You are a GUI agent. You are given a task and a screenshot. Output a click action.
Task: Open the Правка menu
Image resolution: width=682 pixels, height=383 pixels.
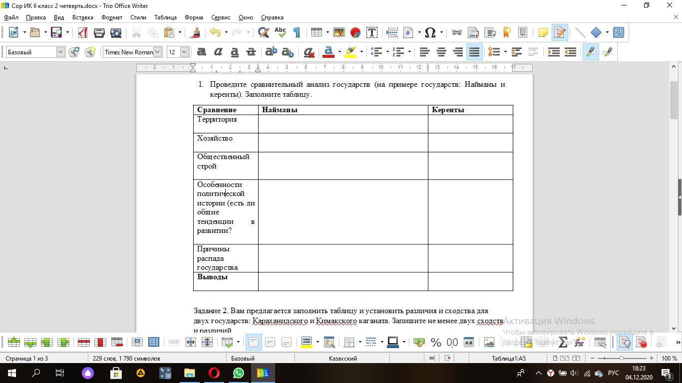pyautogui.click(x=36, y=17)
